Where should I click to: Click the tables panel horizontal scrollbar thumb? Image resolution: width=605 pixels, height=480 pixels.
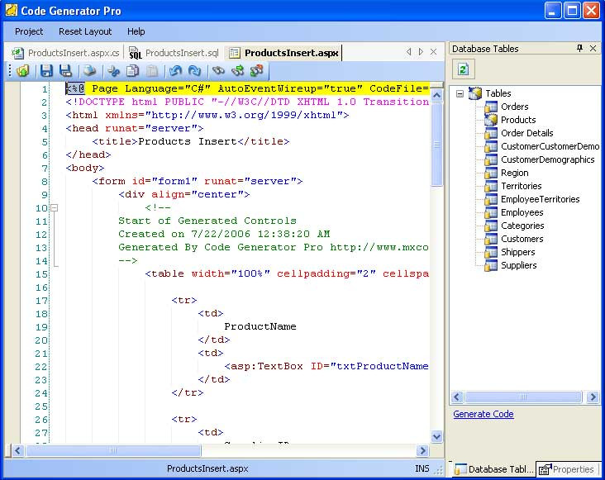(x=523, y=397)
